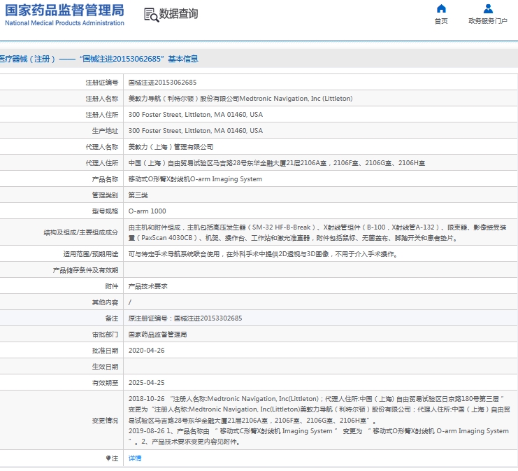Click the 数据查询 heading text
This screenshot has width=518, height=471.
pos(179,14)
